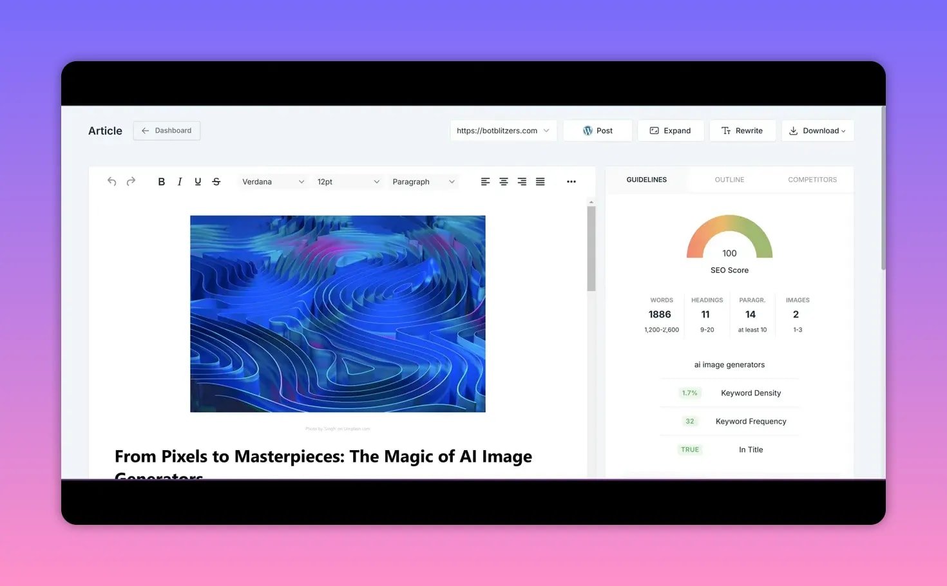Click the undo arrow icon
The height and width of the screenshot is (586, 947).
coord(112,182)
